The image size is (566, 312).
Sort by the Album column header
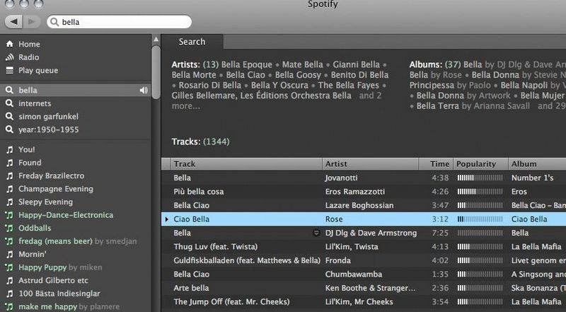[537, 164]
